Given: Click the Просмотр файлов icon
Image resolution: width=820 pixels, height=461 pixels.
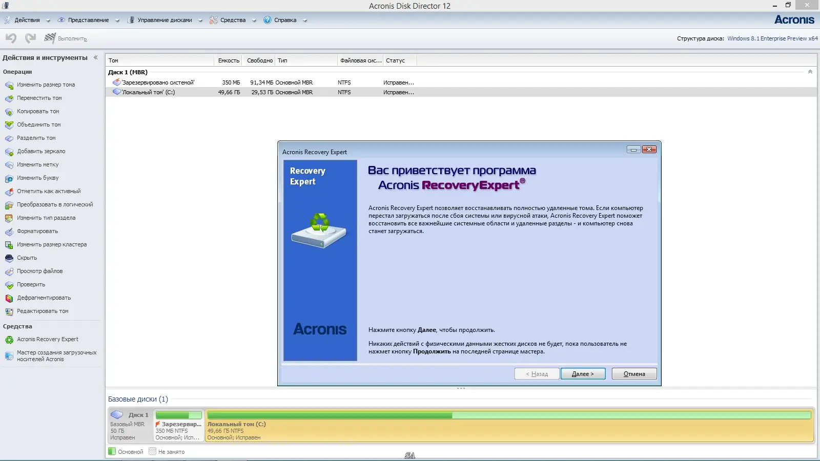Looking at the screenshot, I should [9, 271].
